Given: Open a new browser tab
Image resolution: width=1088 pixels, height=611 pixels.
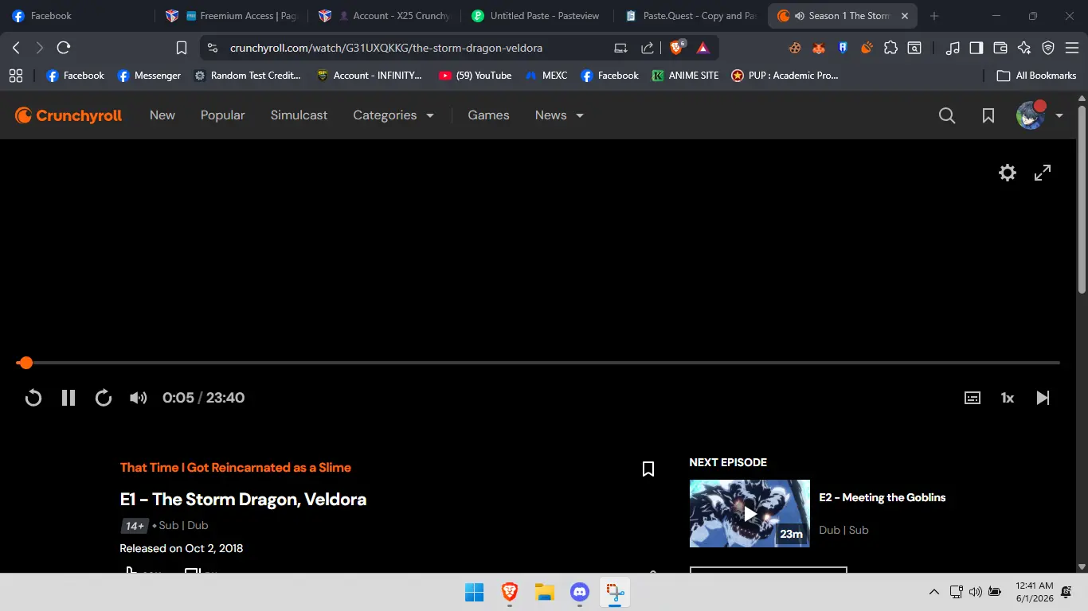Looking at the screenshot, I should point(934,16).
